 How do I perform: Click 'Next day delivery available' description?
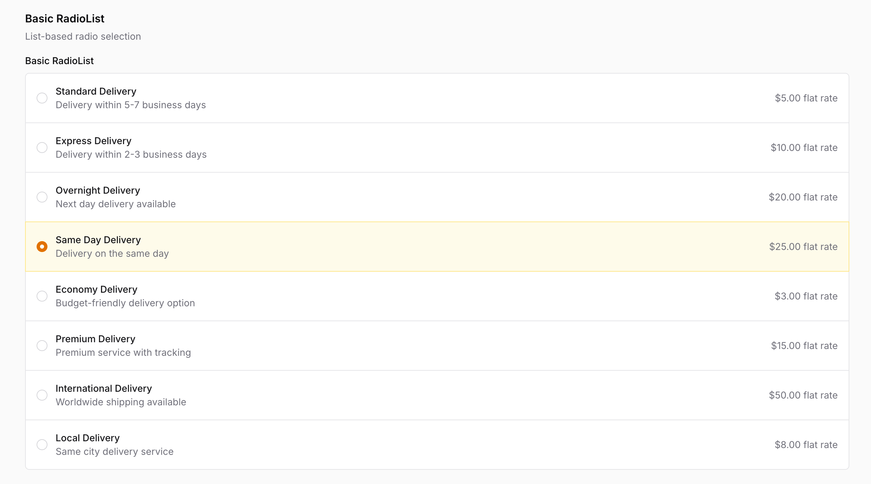click(116, 204)
